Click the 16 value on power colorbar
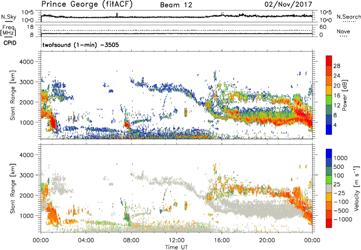 [x=337, y=96]
